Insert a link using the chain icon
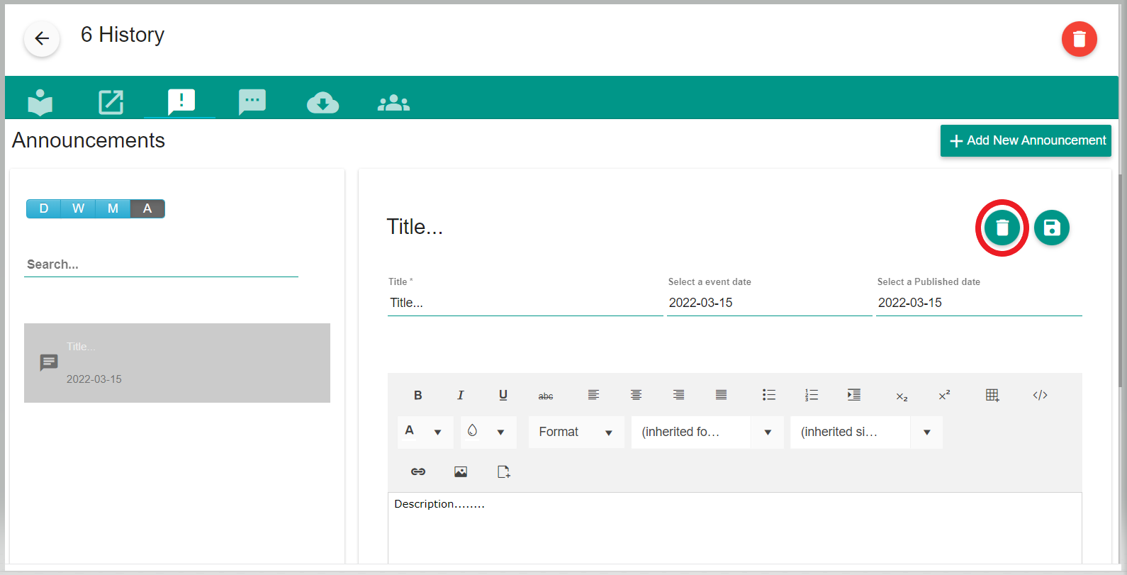The width and height of the screenshot is (1127, 575). pos(418,472)
